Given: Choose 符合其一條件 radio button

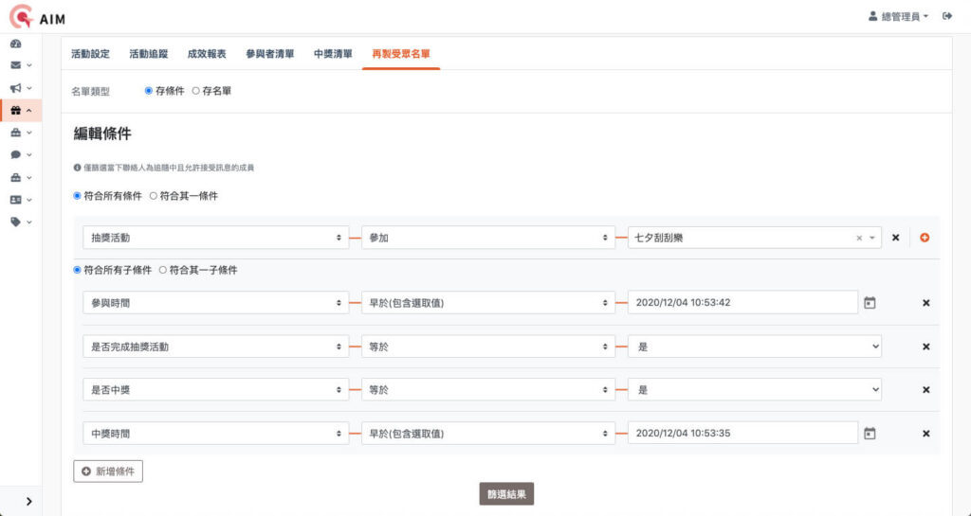Looking at the screenshot, I should (154, 196).
